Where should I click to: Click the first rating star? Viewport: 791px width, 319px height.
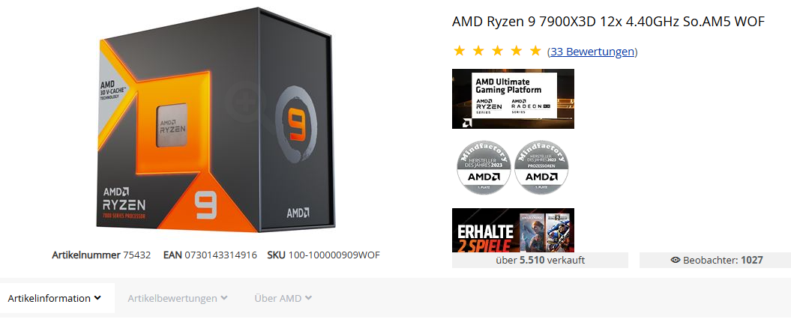point(459,51)
